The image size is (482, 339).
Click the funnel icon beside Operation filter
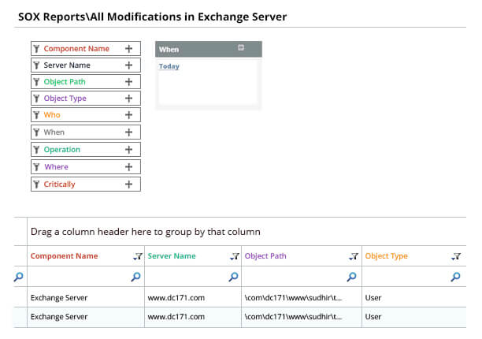36,150
